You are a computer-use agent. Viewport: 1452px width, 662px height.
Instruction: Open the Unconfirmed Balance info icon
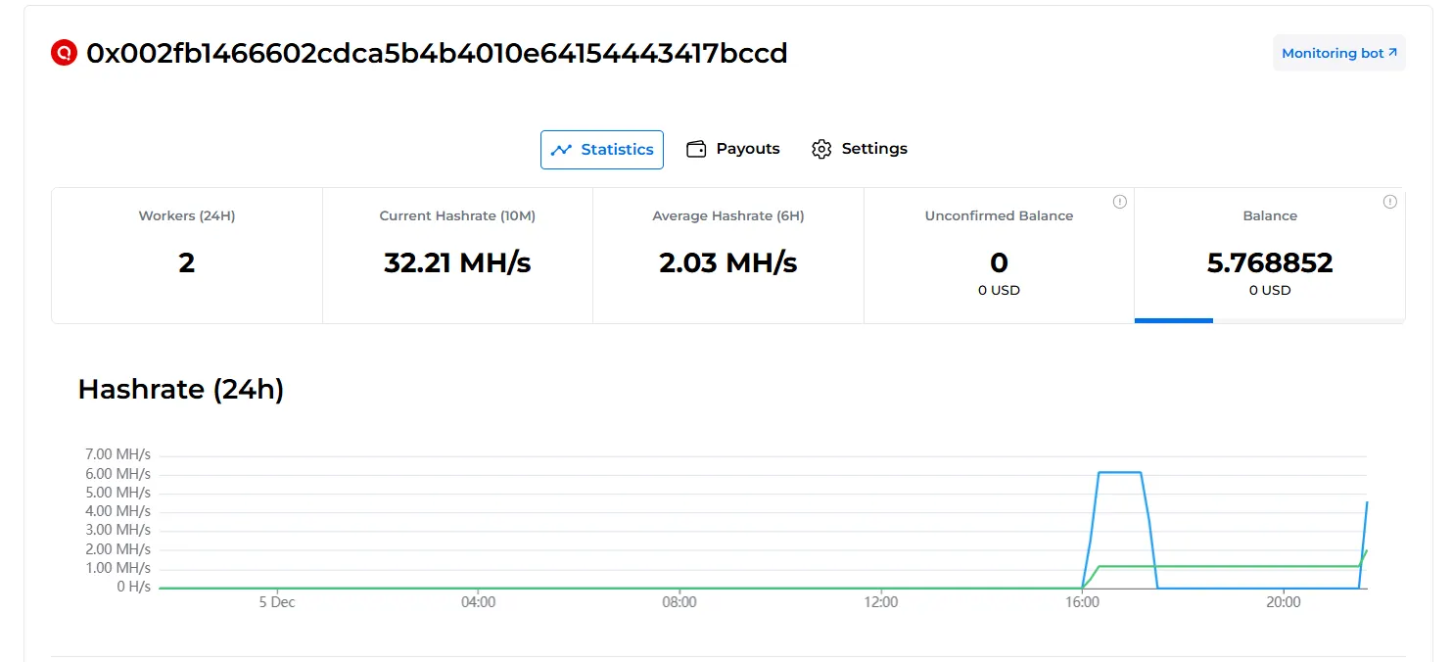coord(1119,202)
